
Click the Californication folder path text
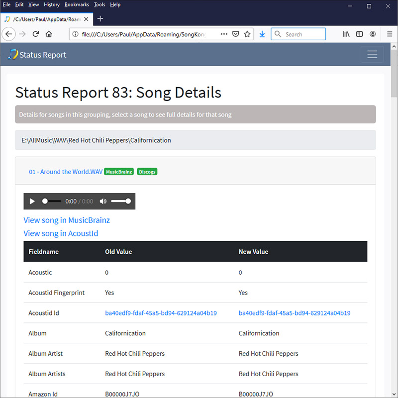click(96, 140)
